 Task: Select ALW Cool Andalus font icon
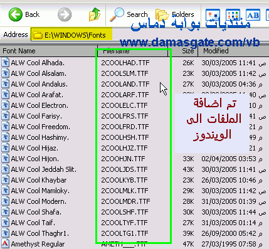(6, 84)
